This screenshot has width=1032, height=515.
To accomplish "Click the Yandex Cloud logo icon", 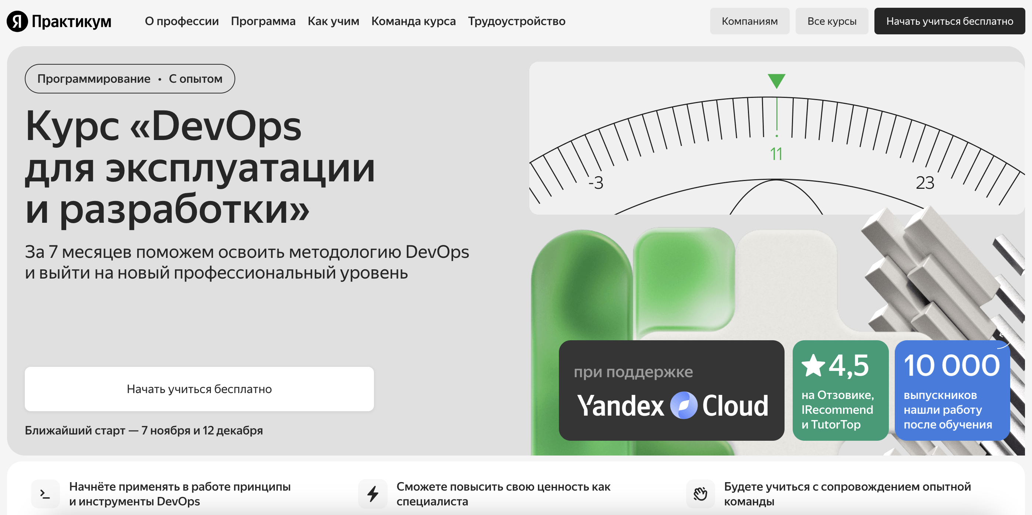I will pyautogui.click(x=684, y=405).
